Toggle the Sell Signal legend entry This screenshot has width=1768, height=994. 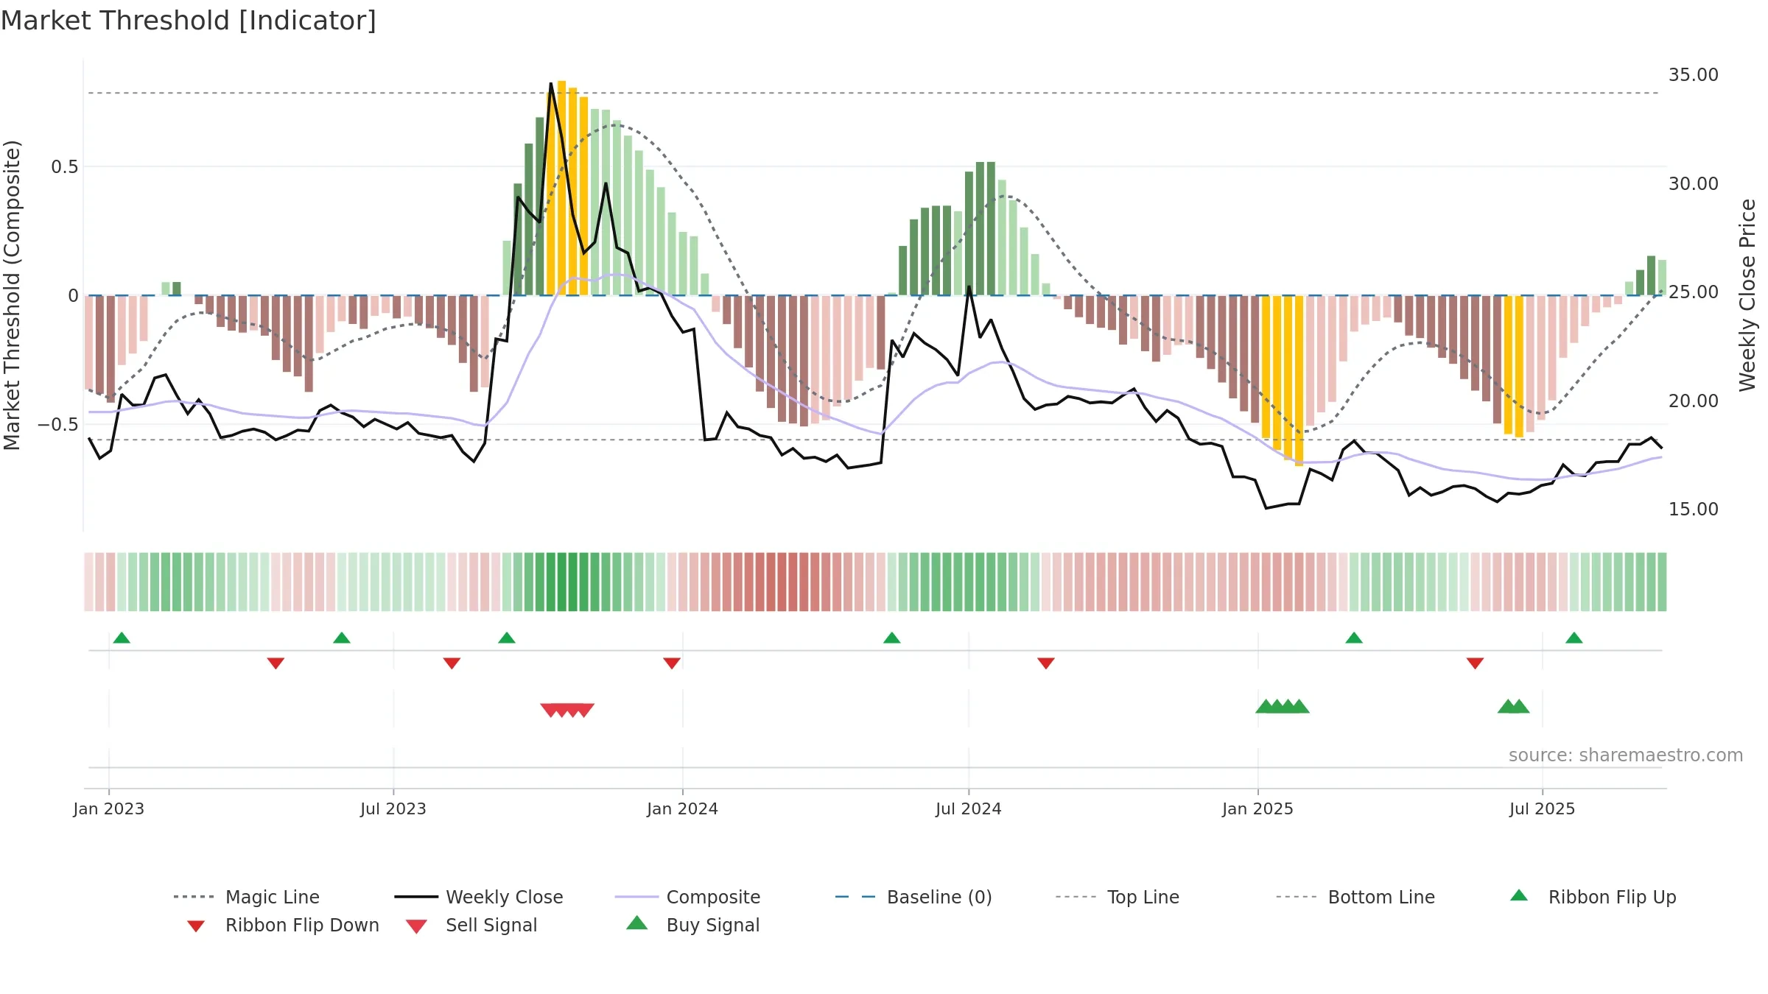(471, 925)
